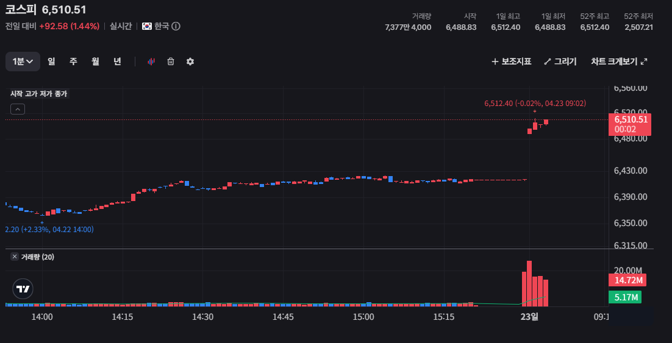Click the info icon next to 한국
The image size is (672, 343).
[x=176, y=26]
